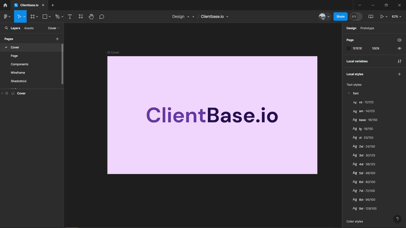Screen dimensions: 406x228
Task: Select the Comment tool
Action: [102, 17]
